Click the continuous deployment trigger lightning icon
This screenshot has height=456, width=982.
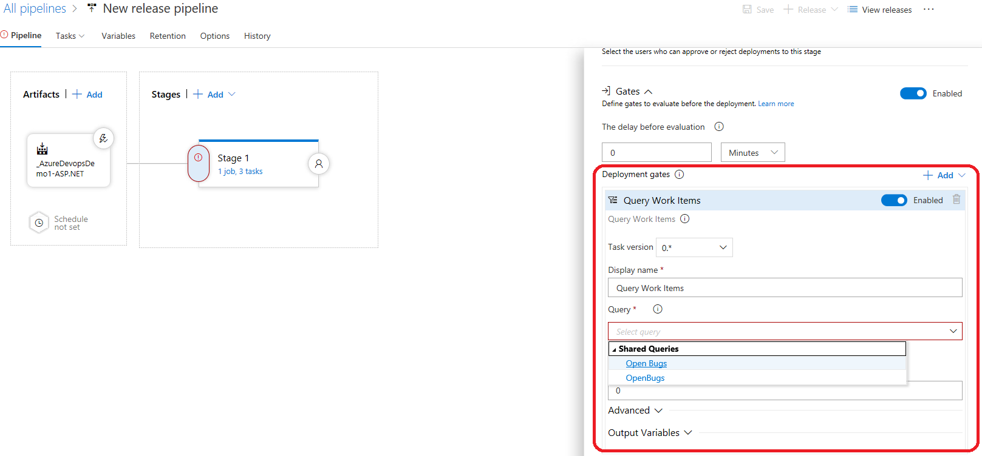[x=103, y=138]
